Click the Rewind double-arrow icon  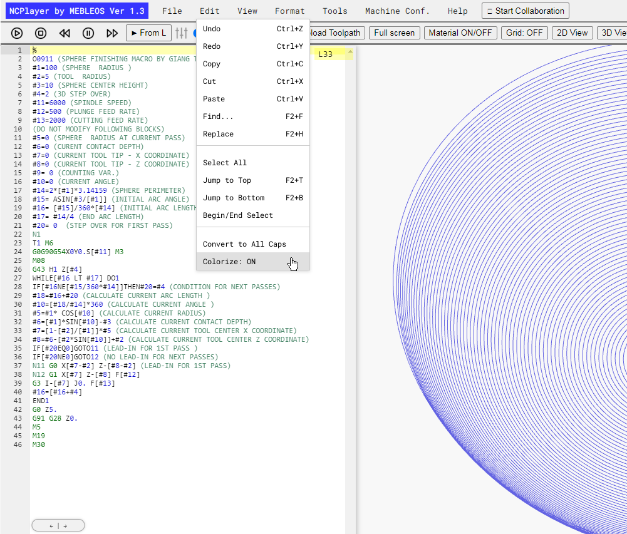tap(65, 33)
